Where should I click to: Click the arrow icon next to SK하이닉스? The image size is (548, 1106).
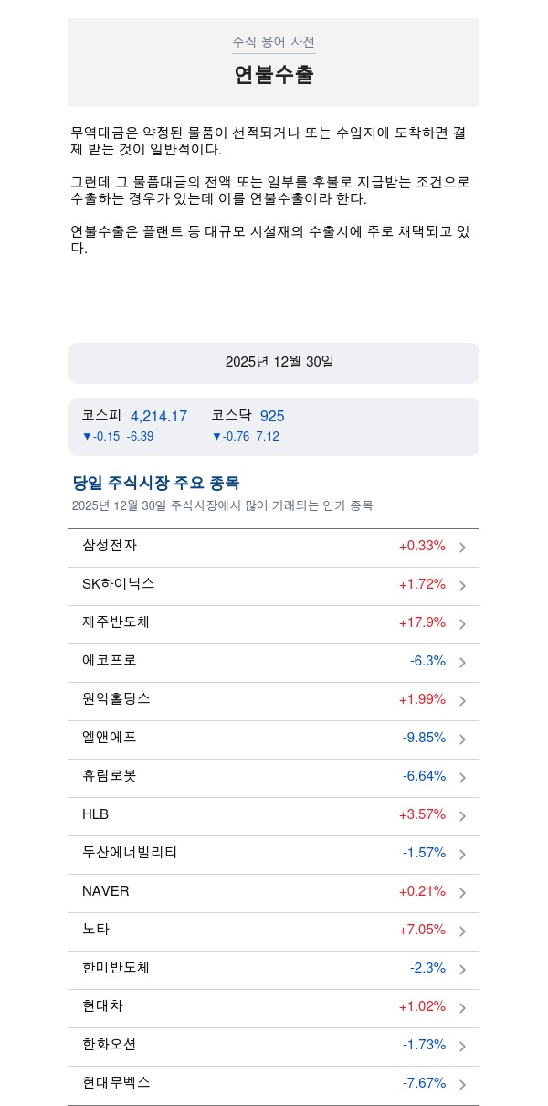click(x=462, y=586)
